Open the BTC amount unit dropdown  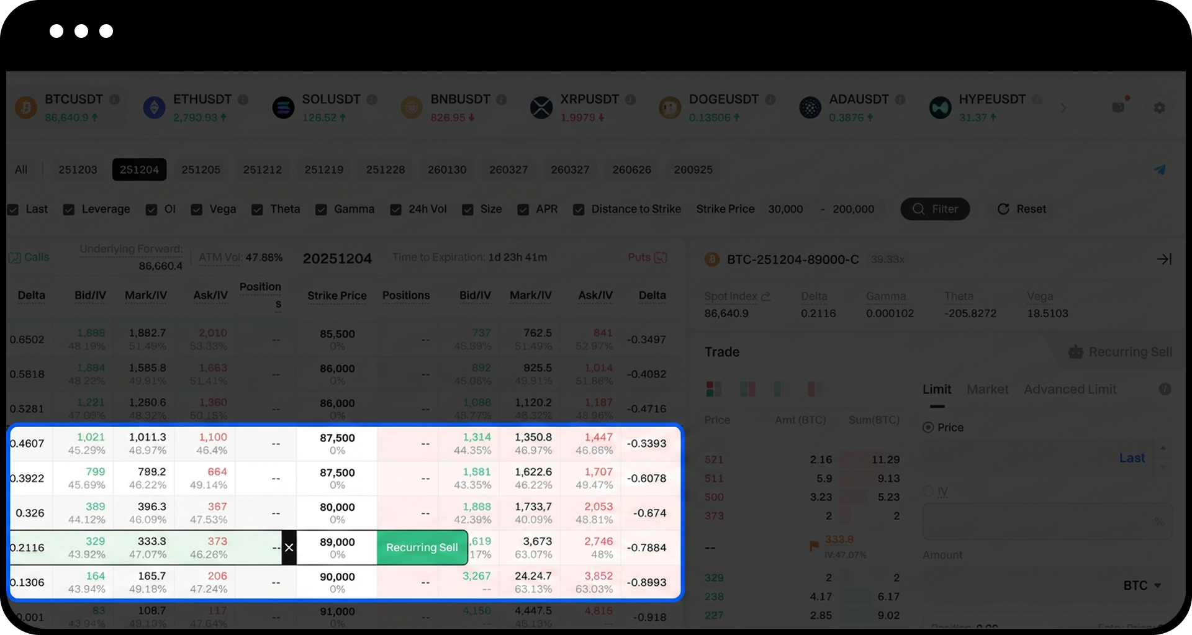click(1142, 585)
